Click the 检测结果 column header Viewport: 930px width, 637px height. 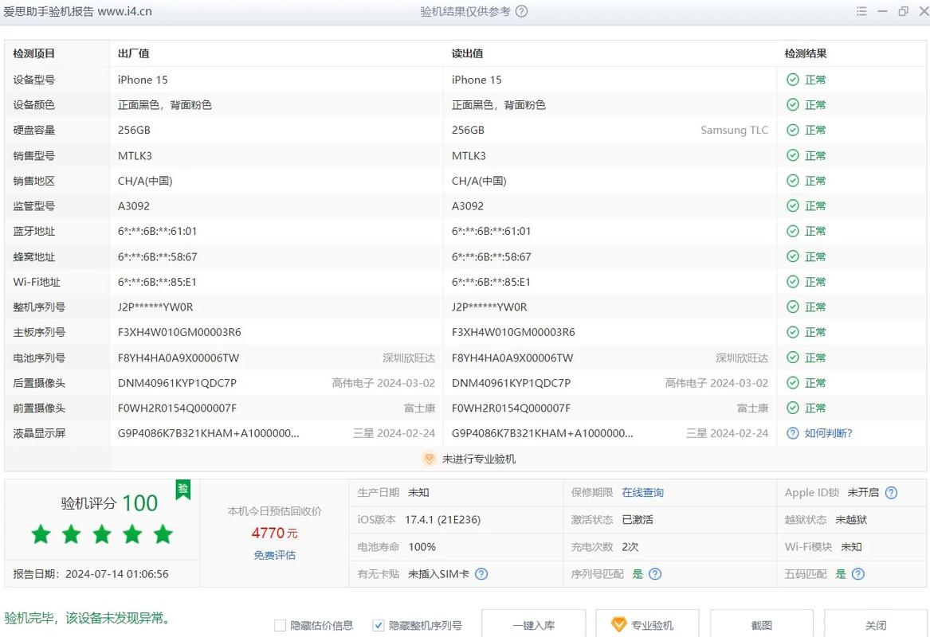pos(806,53)
